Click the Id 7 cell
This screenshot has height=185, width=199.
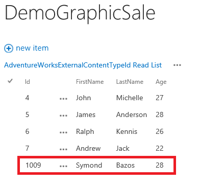coord(27,148)
